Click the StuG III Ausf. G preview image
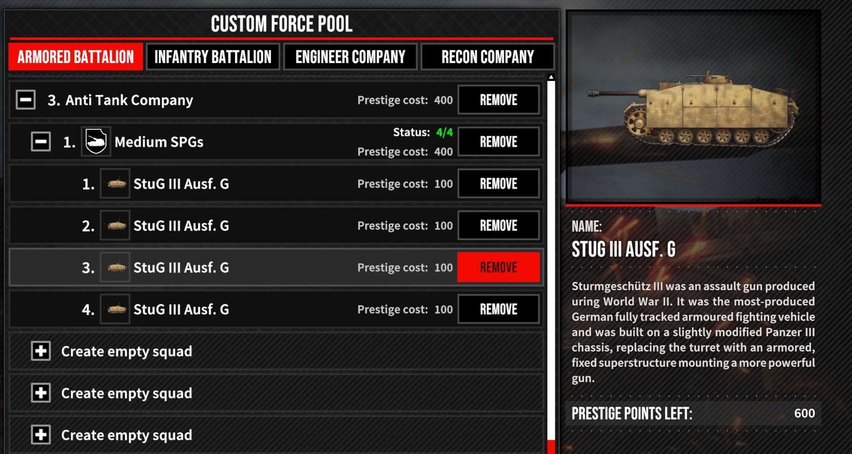This screenshot has width=852, height=454. click(x=693, y=107)
